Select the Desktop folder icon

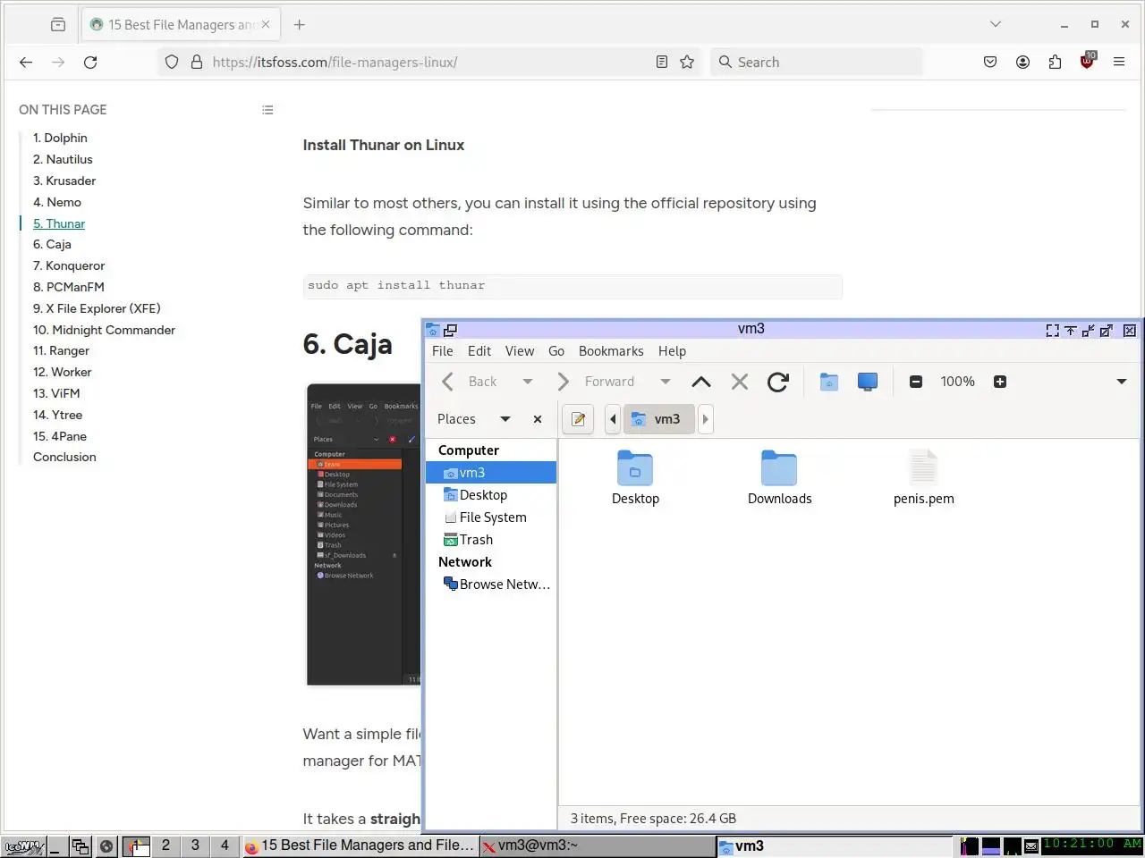(635, 469)
